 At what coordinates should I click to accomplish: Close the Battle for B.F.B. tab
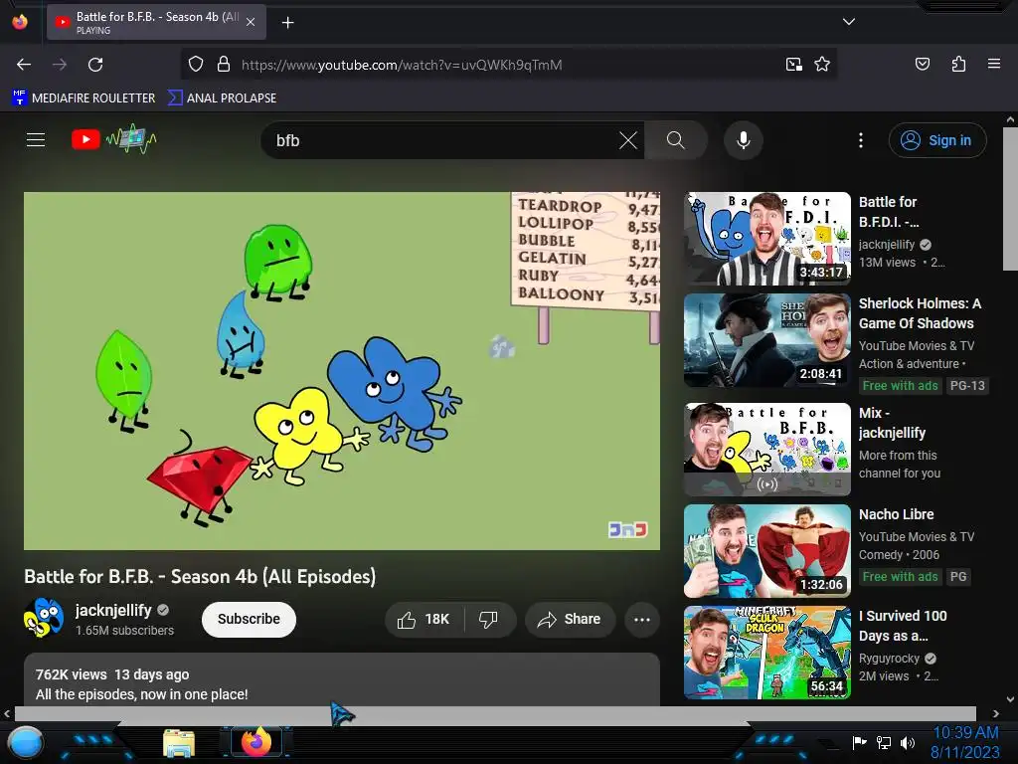[x=251, y=22]
